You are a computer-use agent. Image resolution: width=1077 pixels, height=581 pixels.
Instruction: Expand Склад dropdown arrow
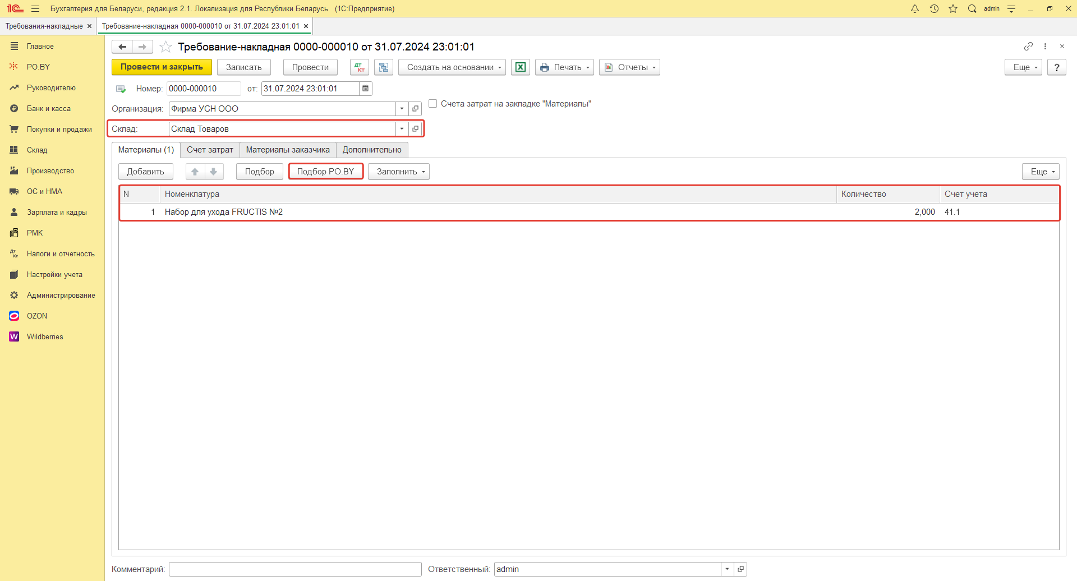[402, 129]
